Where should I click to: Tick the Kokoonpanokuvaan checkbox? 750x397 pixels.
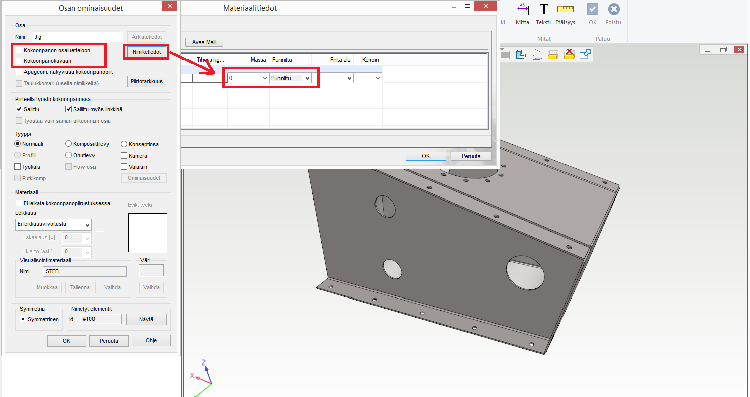[19, 61]
